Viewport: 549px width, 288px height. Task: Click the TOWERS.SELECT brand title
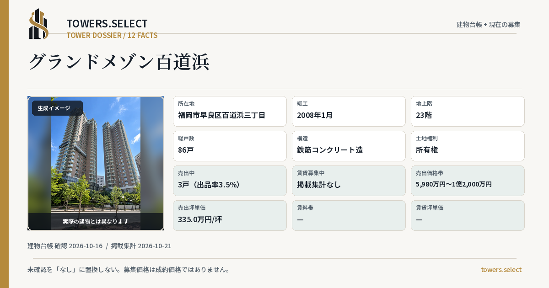coord(107,24)
